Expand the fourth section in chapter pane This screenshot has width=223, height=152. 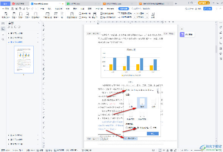click(9, 135)
